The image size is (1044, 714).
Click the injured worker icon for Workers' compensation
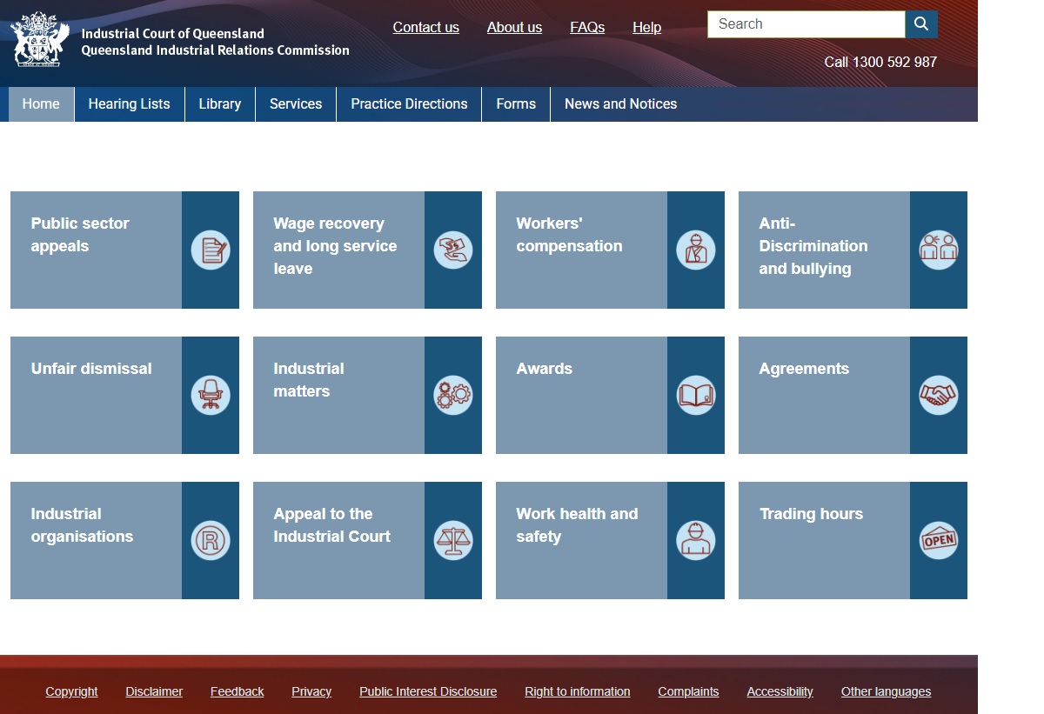pos(696,250)
